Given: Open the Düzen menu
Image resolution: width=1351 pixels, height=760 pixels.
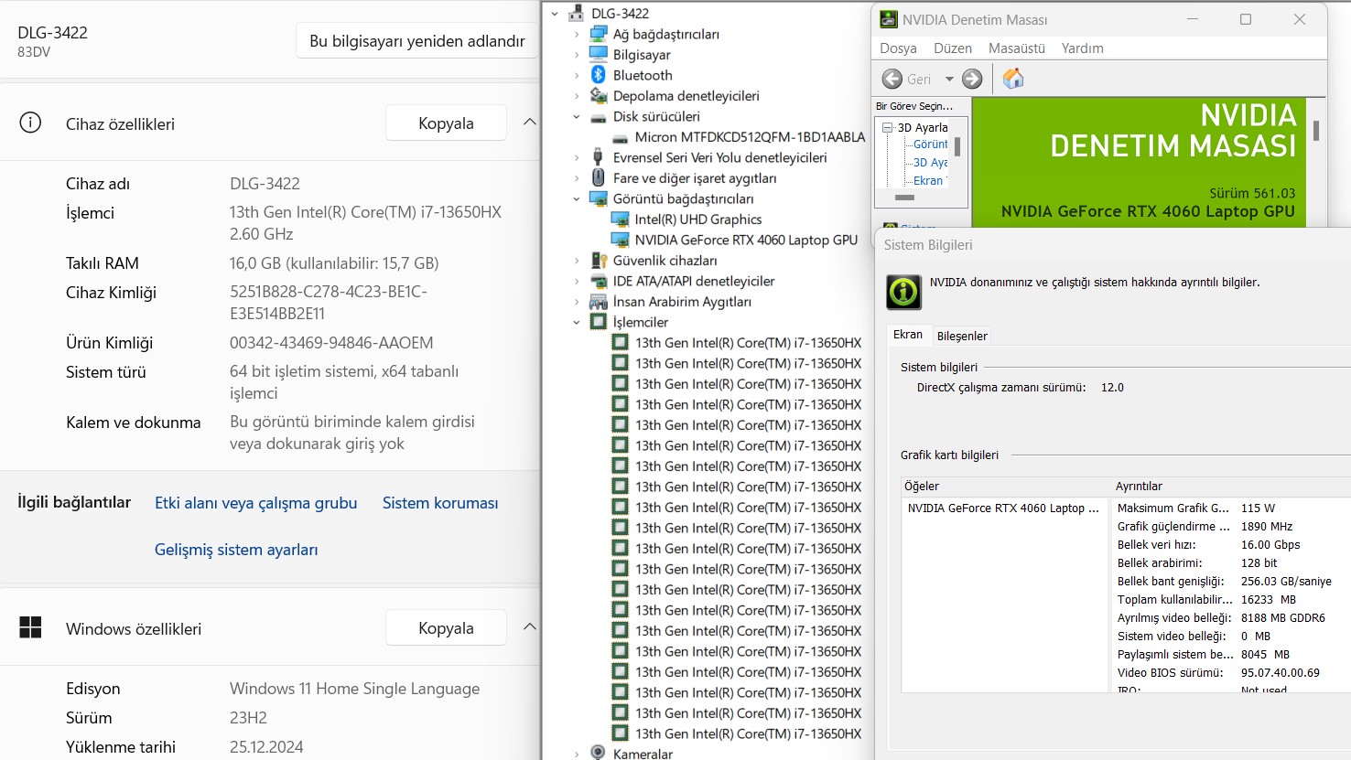Looking at the screenshot, I should coord(953,48).
